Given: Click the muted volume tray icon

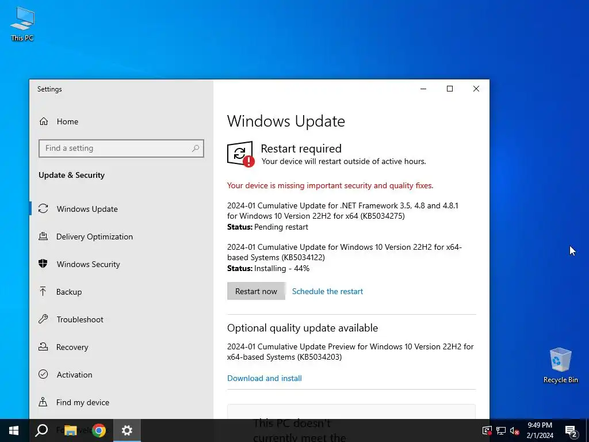Looking at the screenshot, I should click(x=514, y=430).
